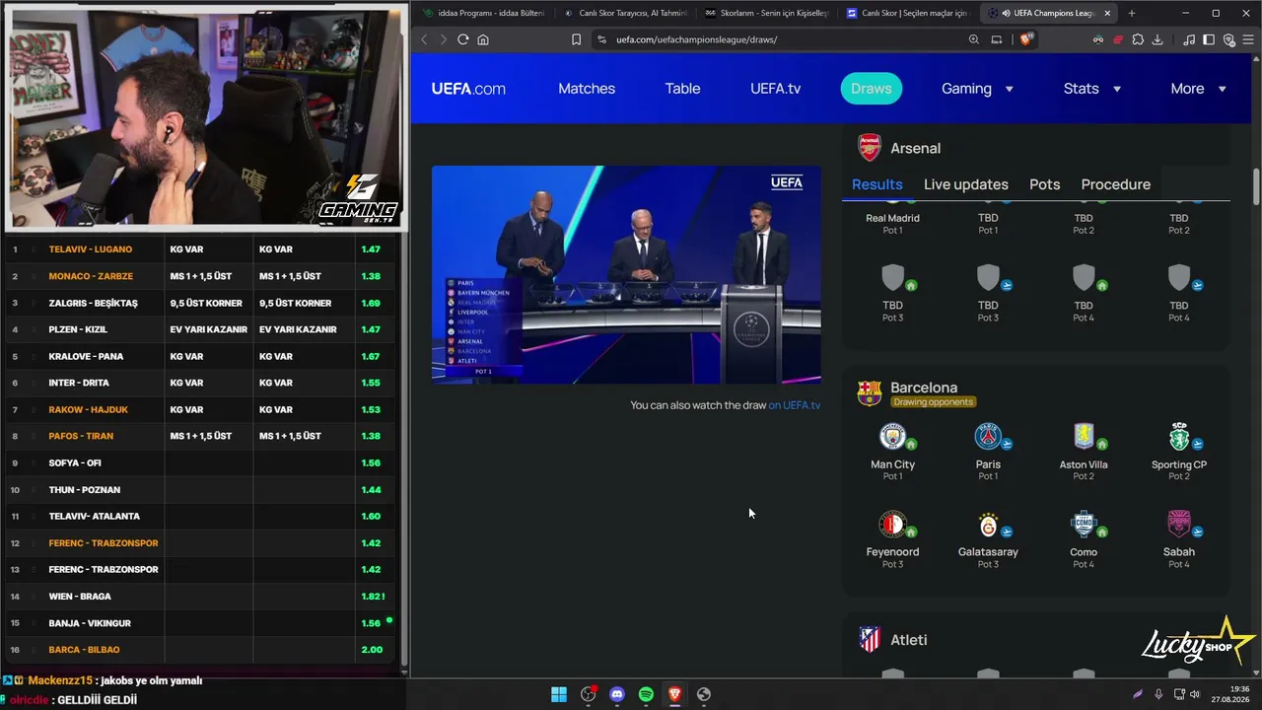Screen dimensions: 1262x710
Task: Open the volume control in system tray
Action: (x=1195, y=694)
